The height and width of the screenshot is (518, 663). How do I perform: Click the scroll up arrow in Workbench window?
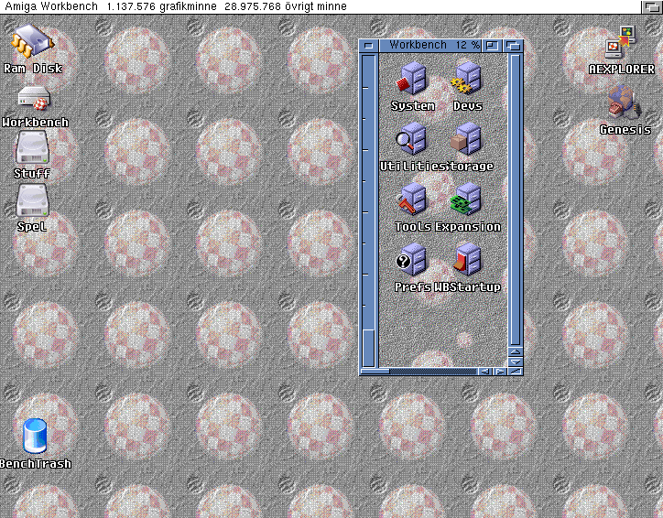[x=515, y=352]
